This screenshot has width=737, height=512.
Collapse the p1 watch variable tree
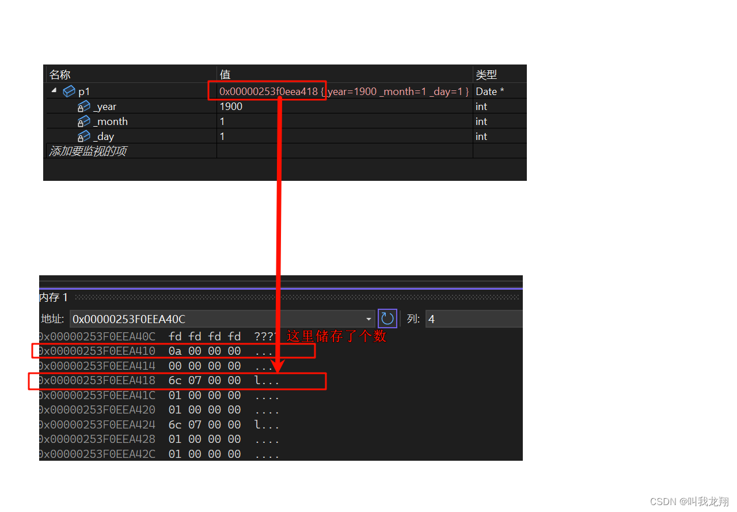(x=54, y=90)
